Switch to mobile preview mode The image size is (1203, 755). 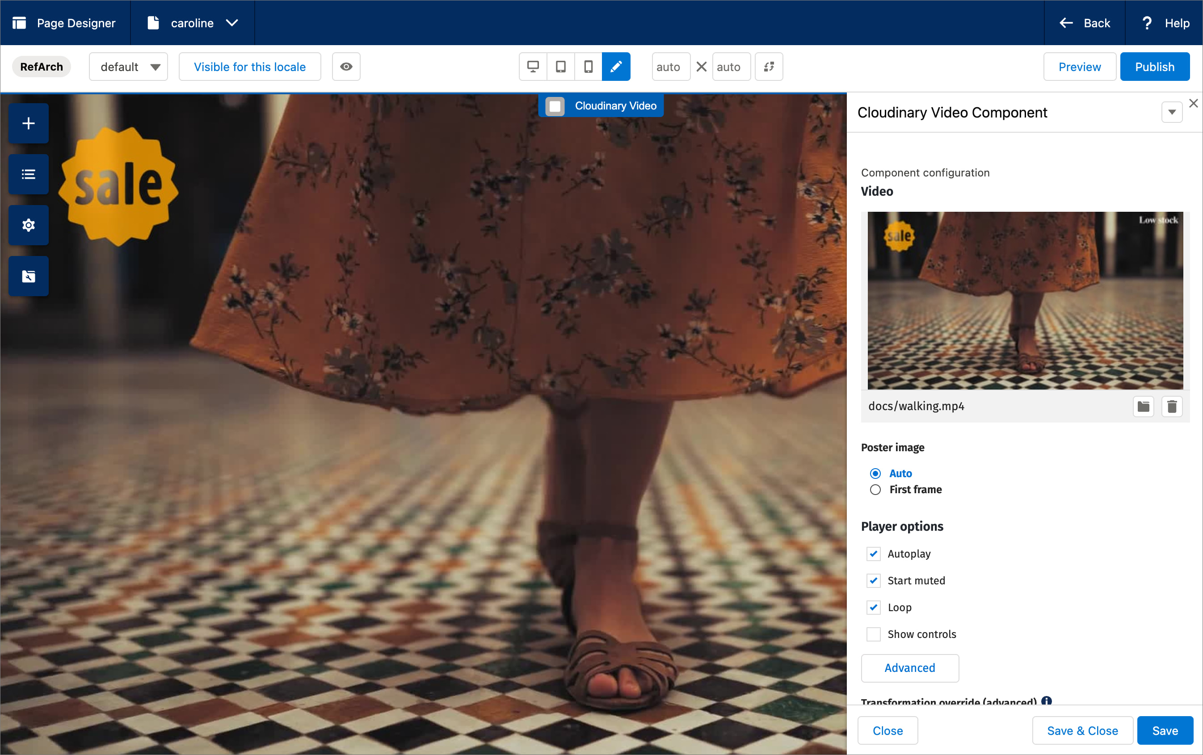[x=588, y=67]
